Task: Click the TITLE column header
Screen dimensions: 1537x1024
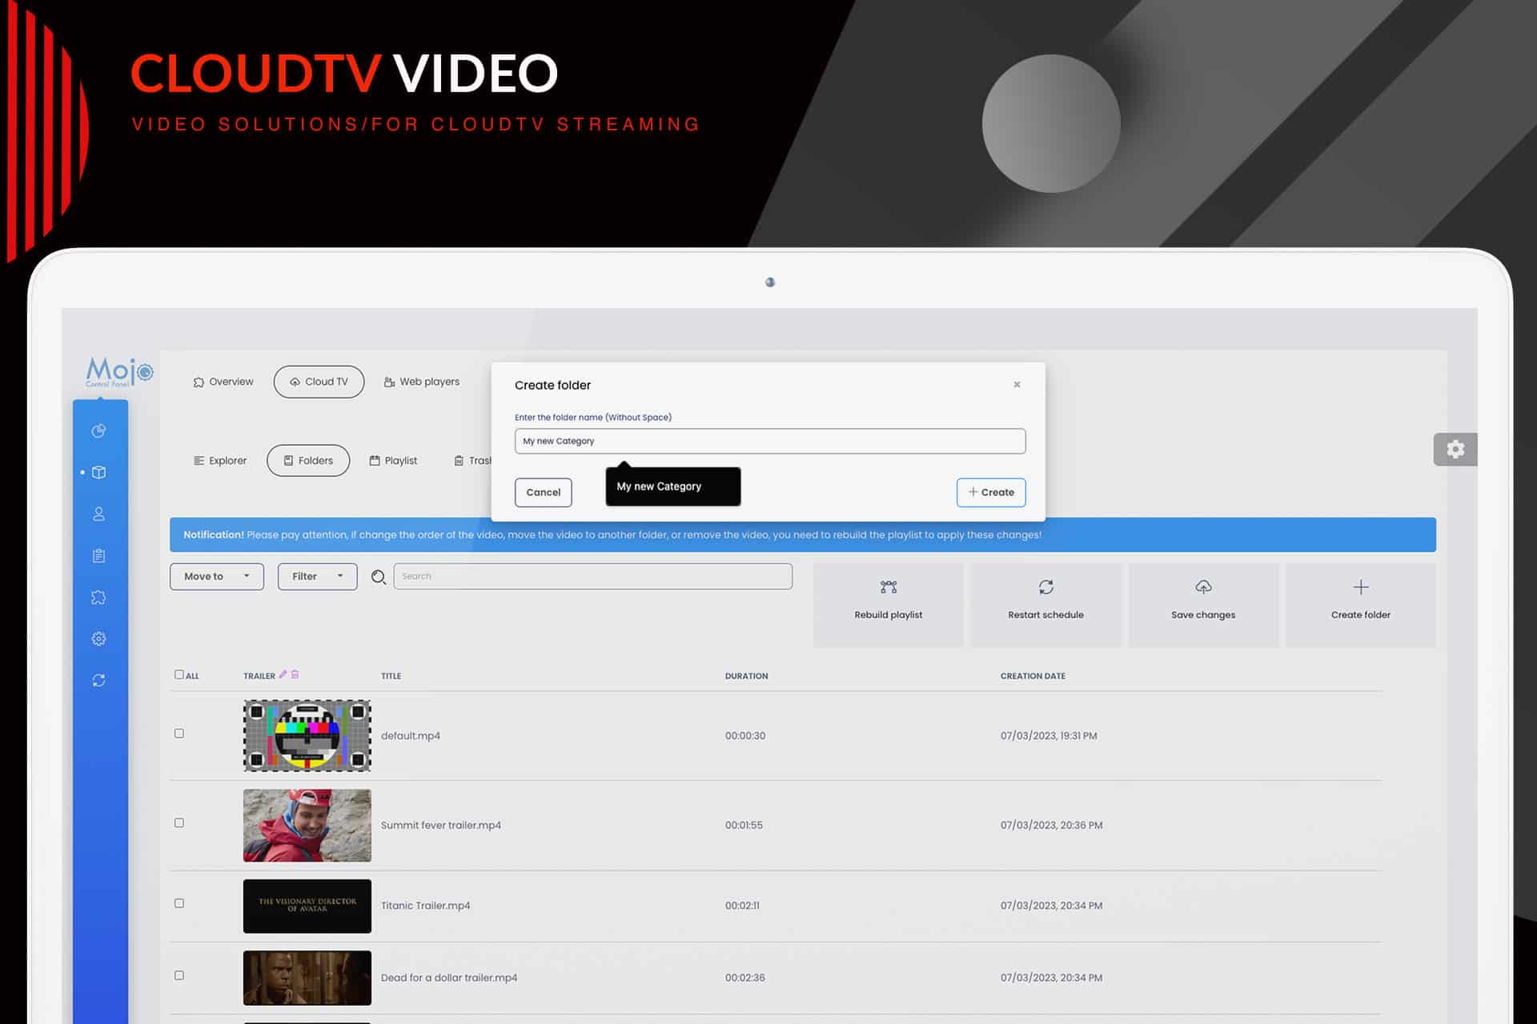Action: coord(391,676)
